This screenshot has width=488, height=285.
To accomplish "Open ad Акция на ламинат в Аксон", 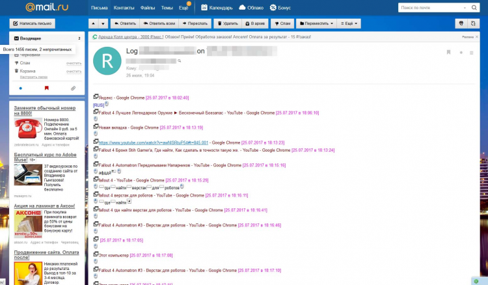I will tap(44, 206).
